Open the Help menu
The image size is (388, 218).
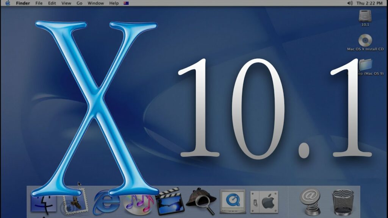[x=114, y=3]
